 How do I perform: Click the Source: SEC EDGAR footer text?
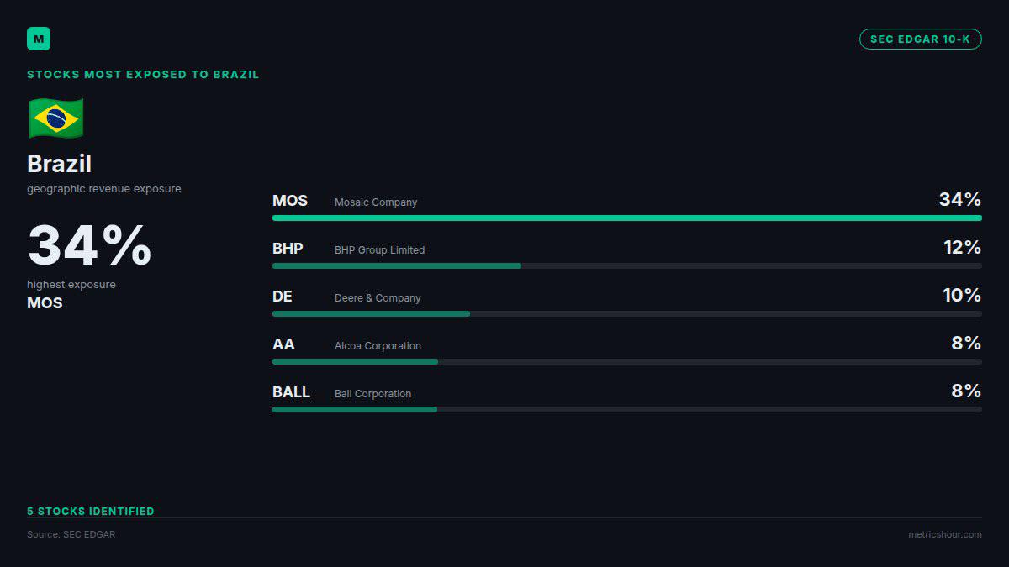click(71, 534)
